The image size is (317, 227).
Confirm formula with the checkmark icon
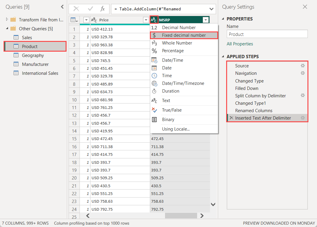tap(90, 9)
